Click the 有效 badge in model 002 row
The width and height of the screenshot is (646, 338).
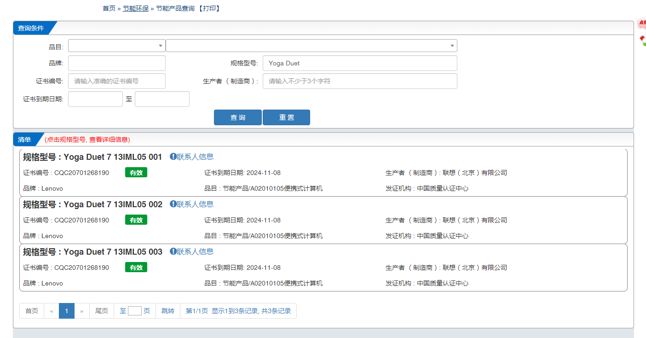point(136,220)
